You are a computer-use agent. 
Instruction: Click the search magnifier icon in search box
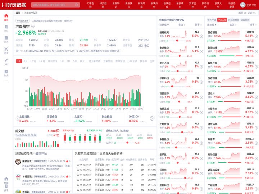coord(77,5)
